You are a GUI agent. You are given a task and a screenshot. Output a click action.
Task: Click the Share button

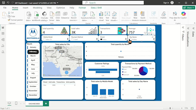click(x=189, y=8)
